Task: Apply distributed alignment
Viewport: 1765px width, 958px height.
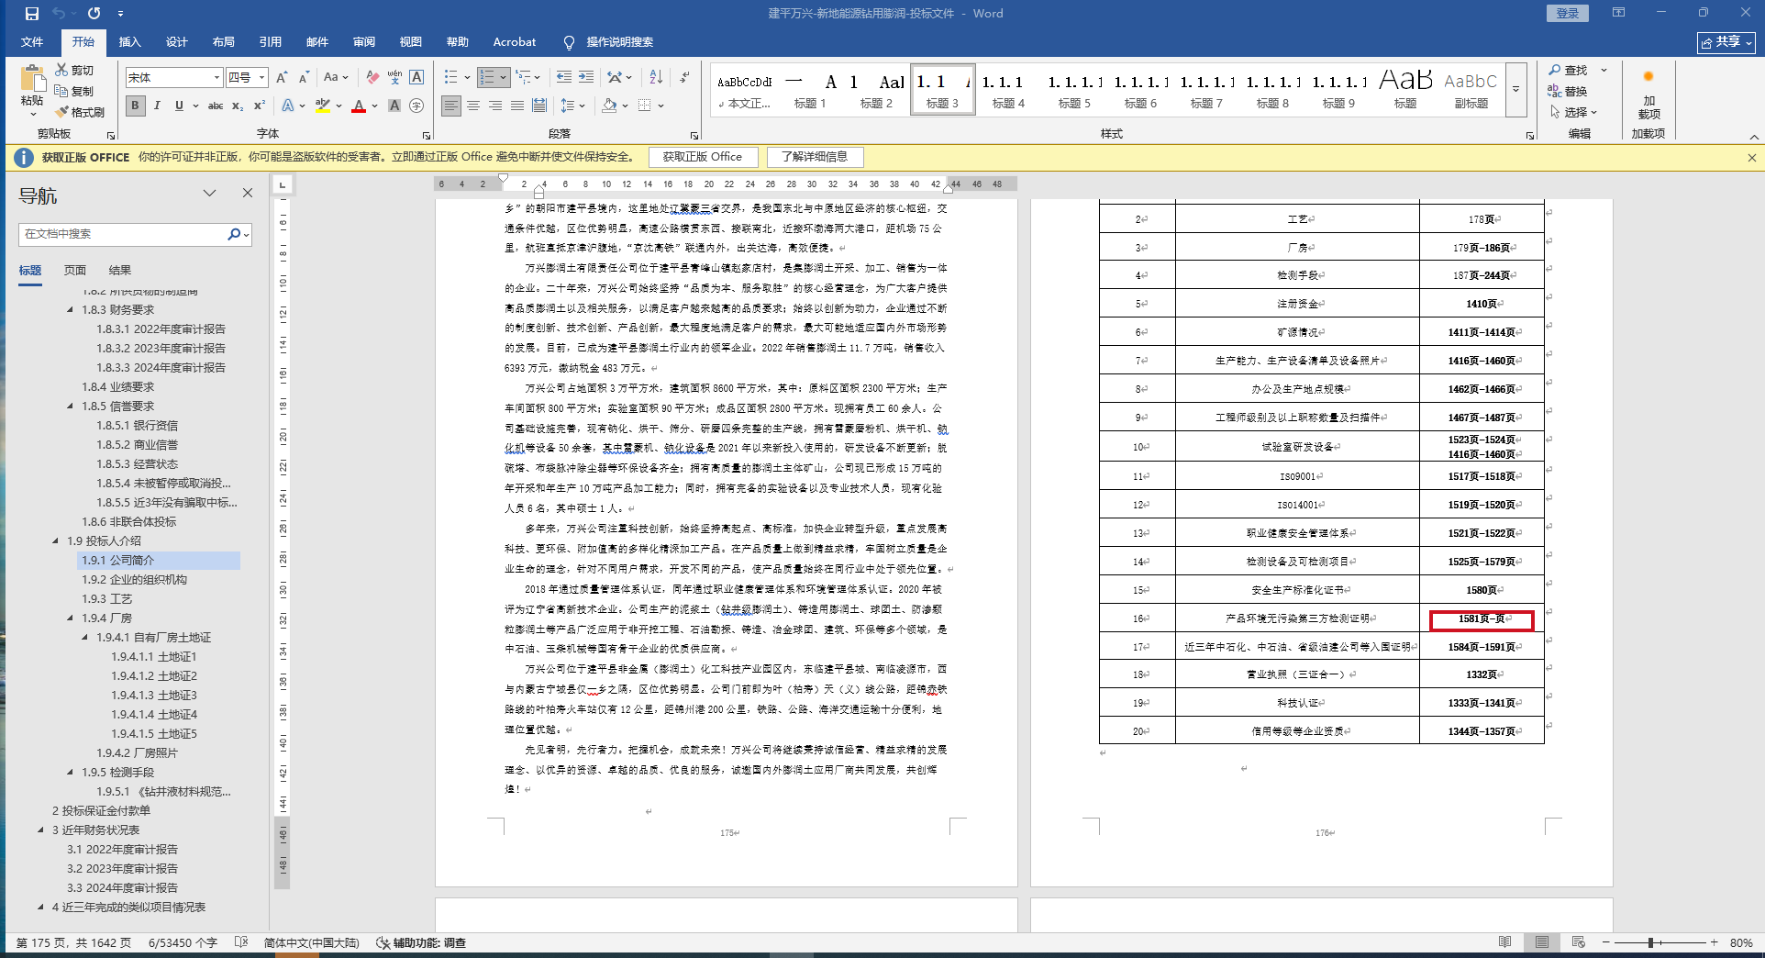Action: point(539,106)
